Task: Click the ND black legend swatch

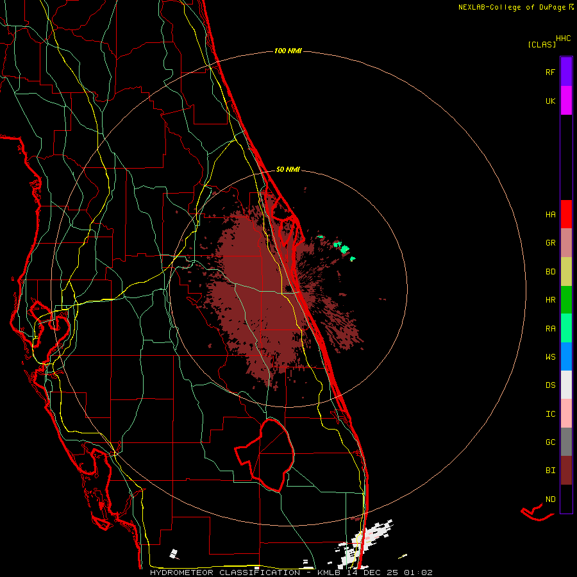Action: click(x=566, y=499)
